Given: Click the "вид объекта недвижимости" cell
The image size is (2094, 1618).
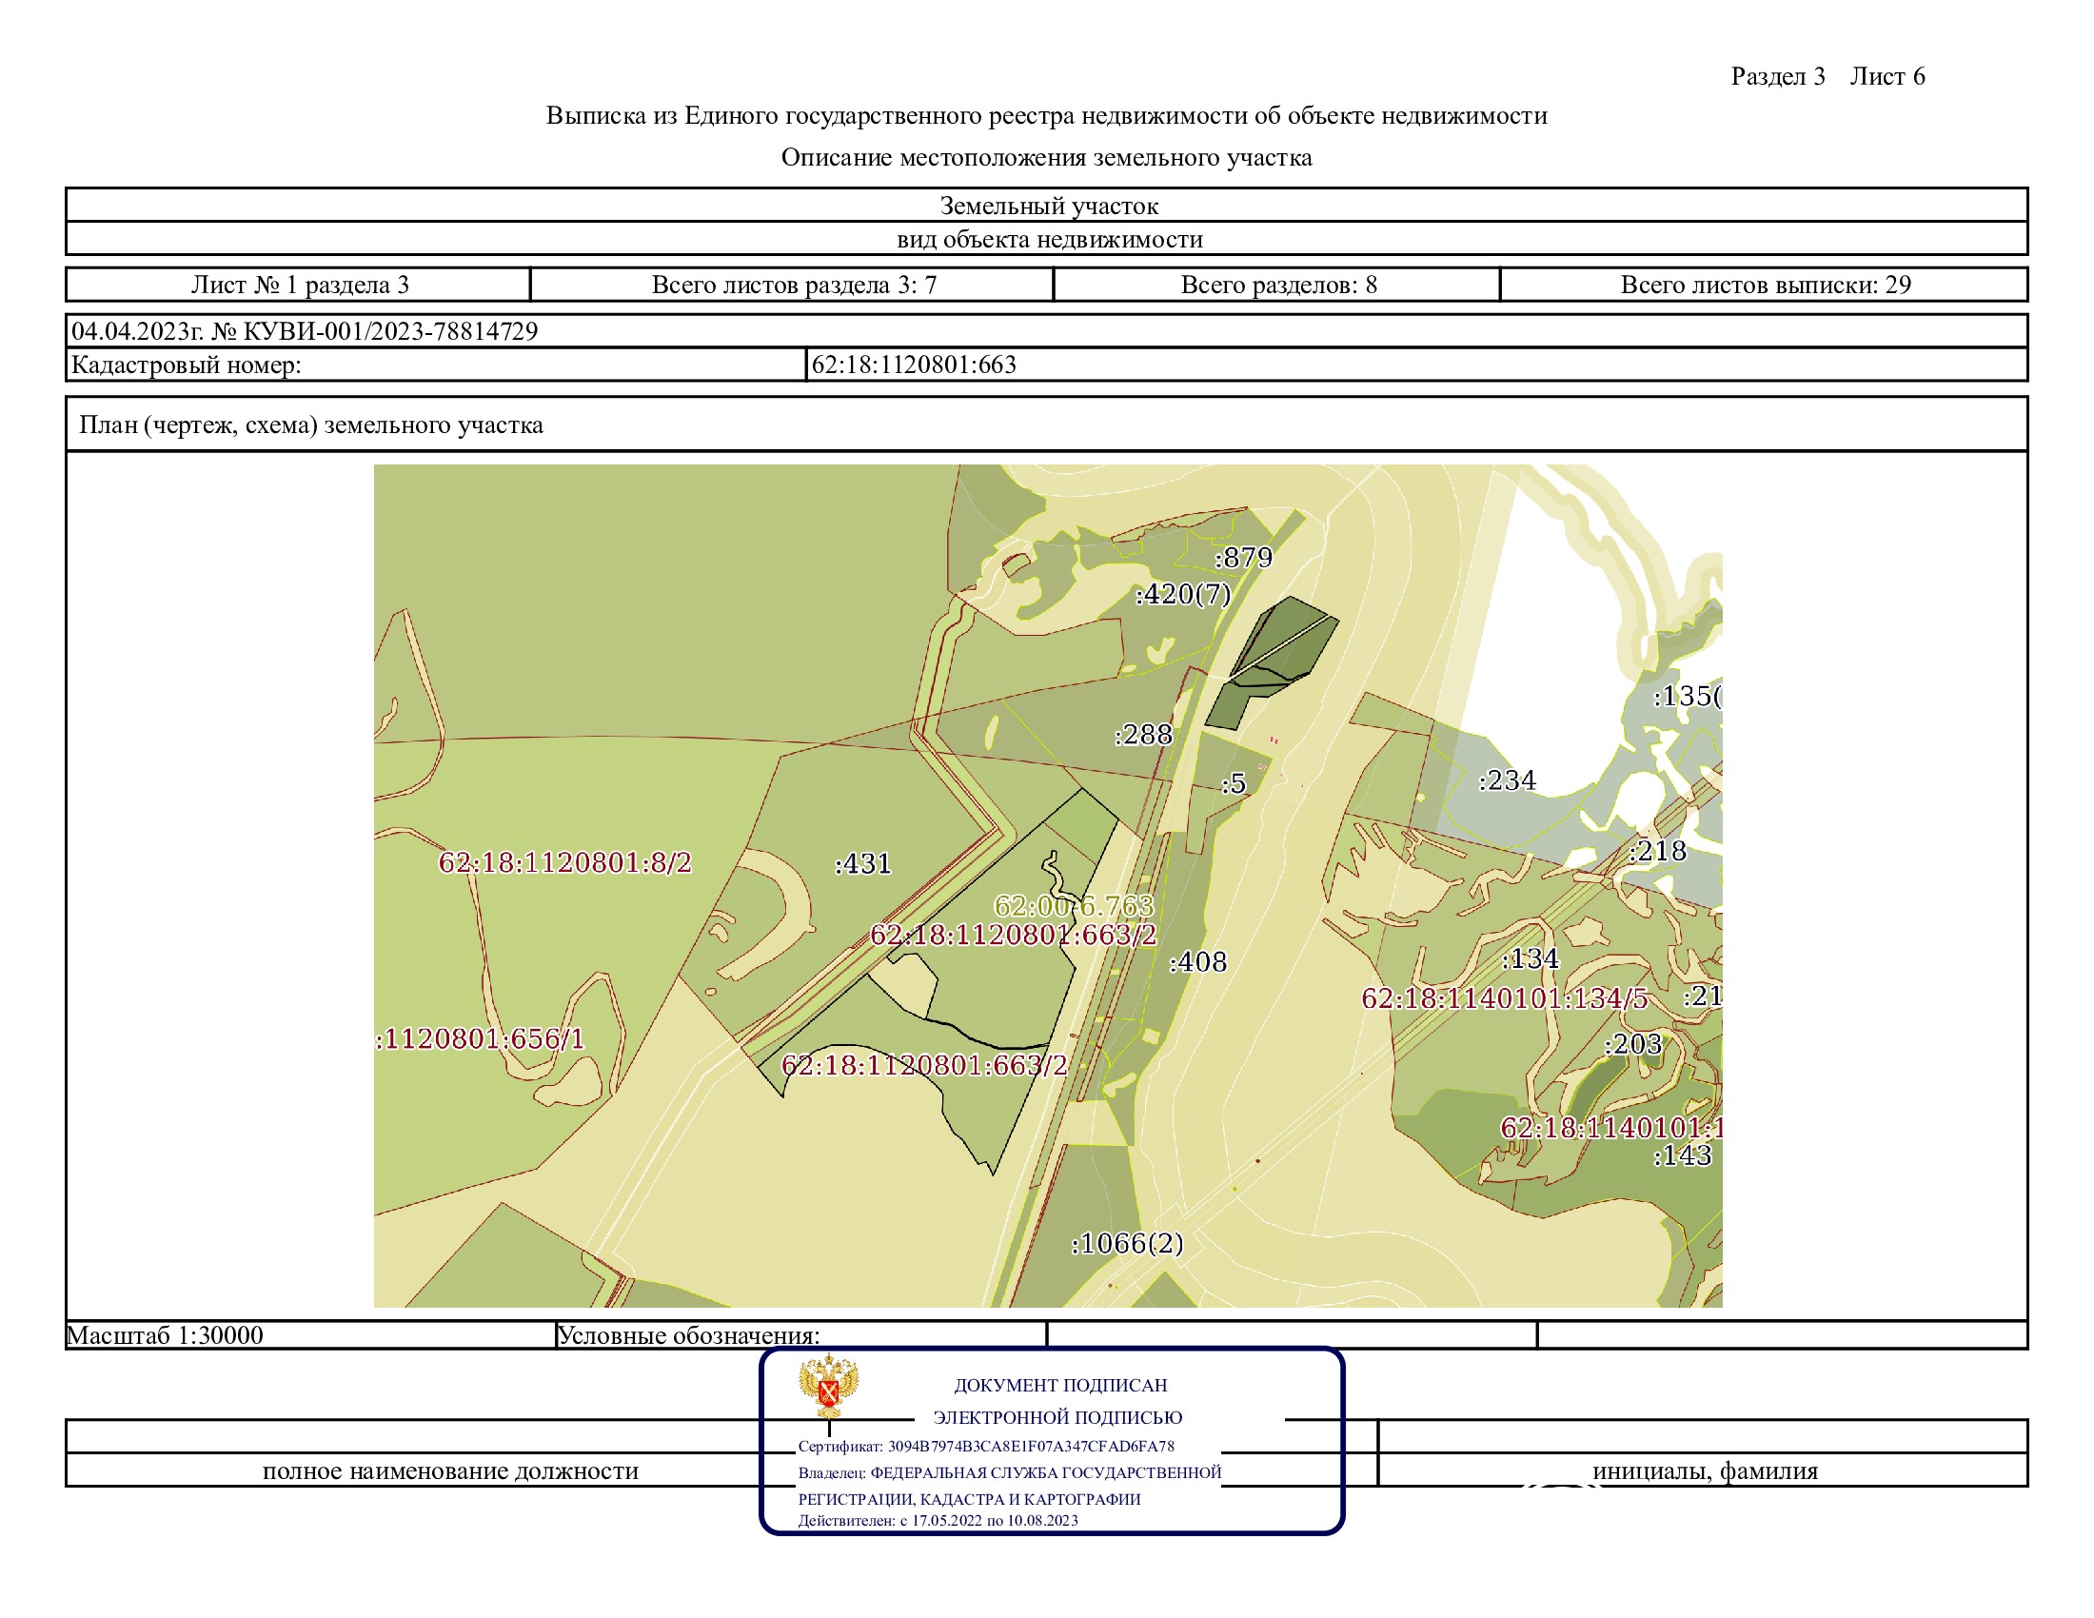Looking at the screenshot, I should (x=1048, y=239).
